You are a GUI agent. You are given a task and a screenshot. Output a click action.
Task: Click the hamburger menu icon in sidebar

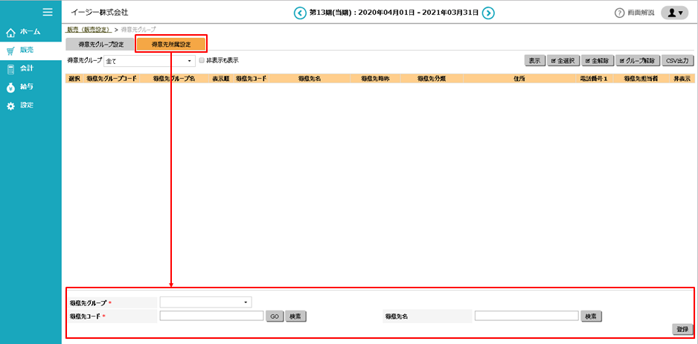[x=48, y=12]
